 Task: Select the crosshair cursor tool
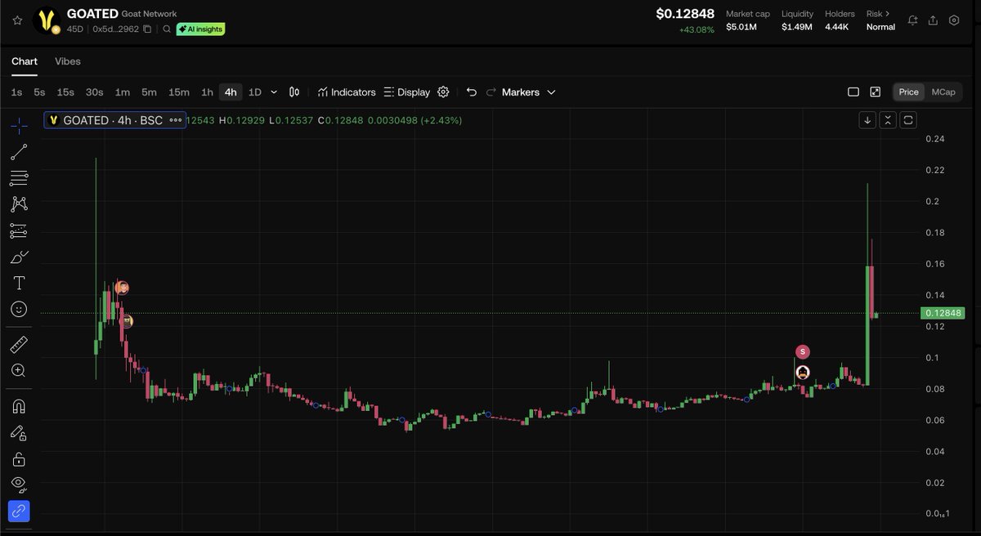(x=18, y=126)
